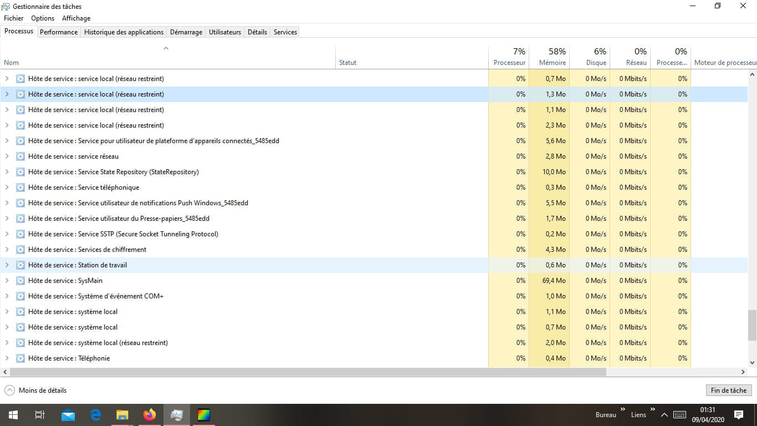
Task: Go to the Démarrage tab
Action: [x=186, y=32]
